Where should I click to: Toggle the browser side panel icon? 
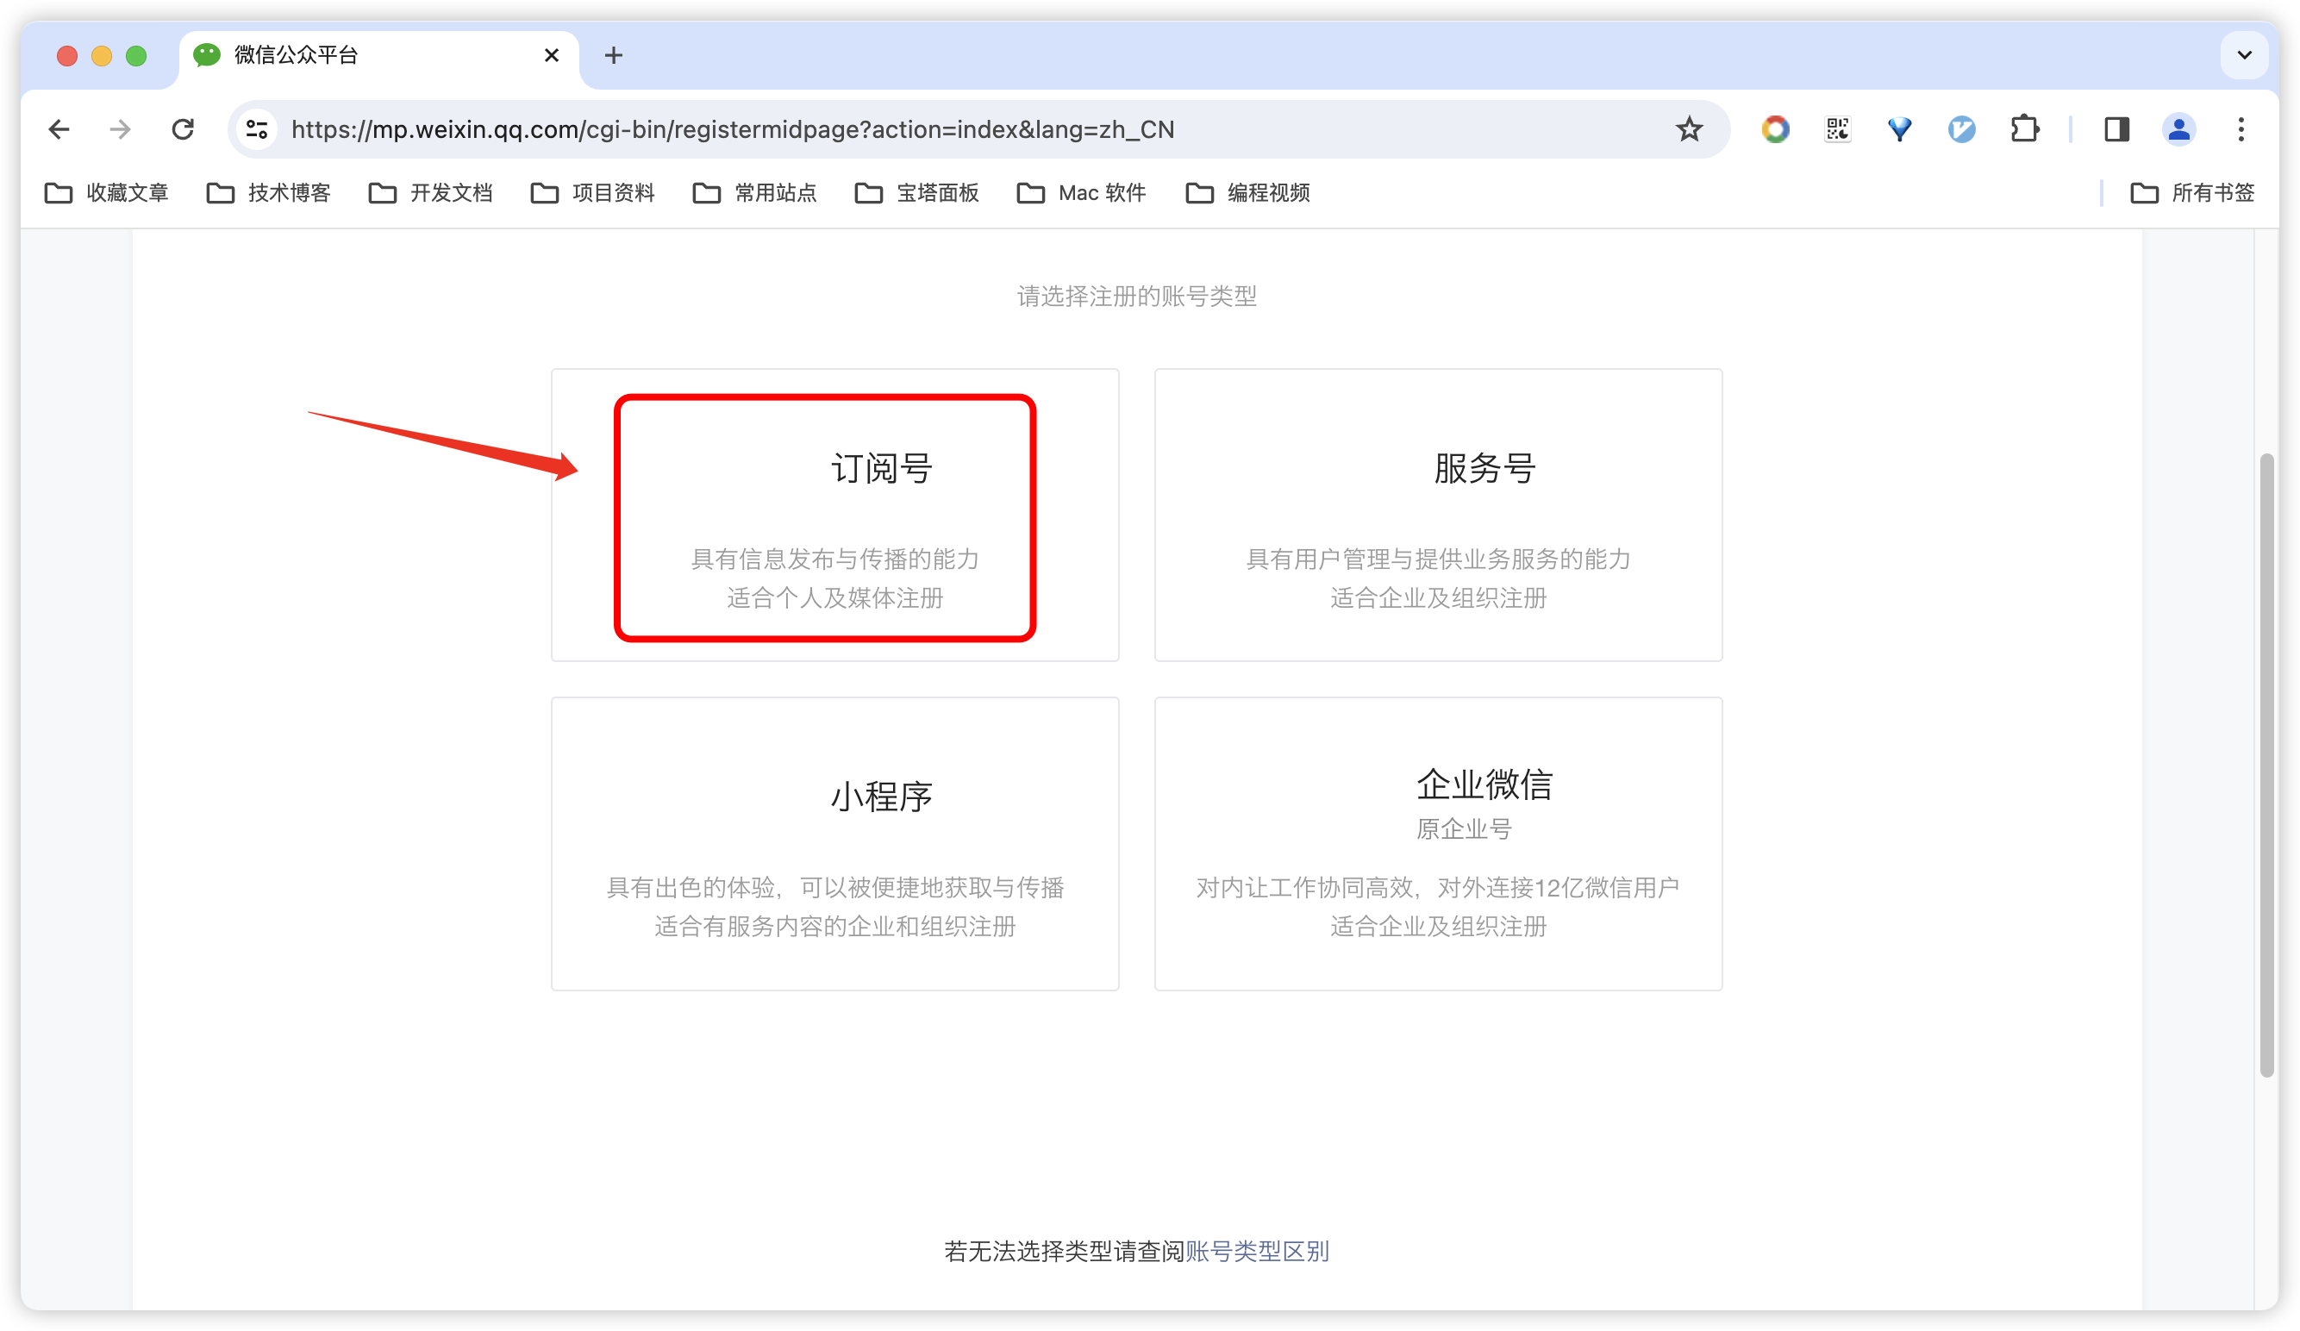point(2116,129)
